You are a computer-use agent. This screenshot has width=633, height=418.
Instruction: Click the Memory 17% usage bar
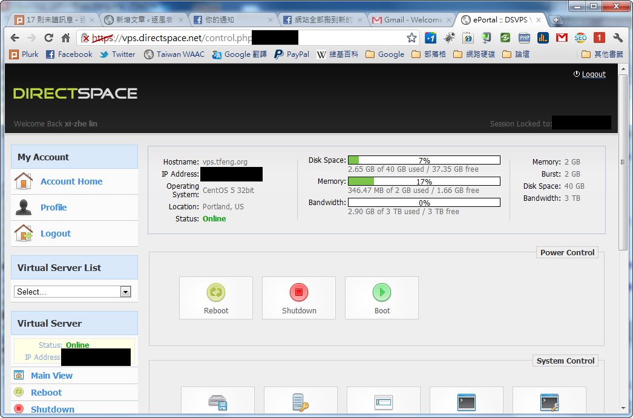[424, 181]
